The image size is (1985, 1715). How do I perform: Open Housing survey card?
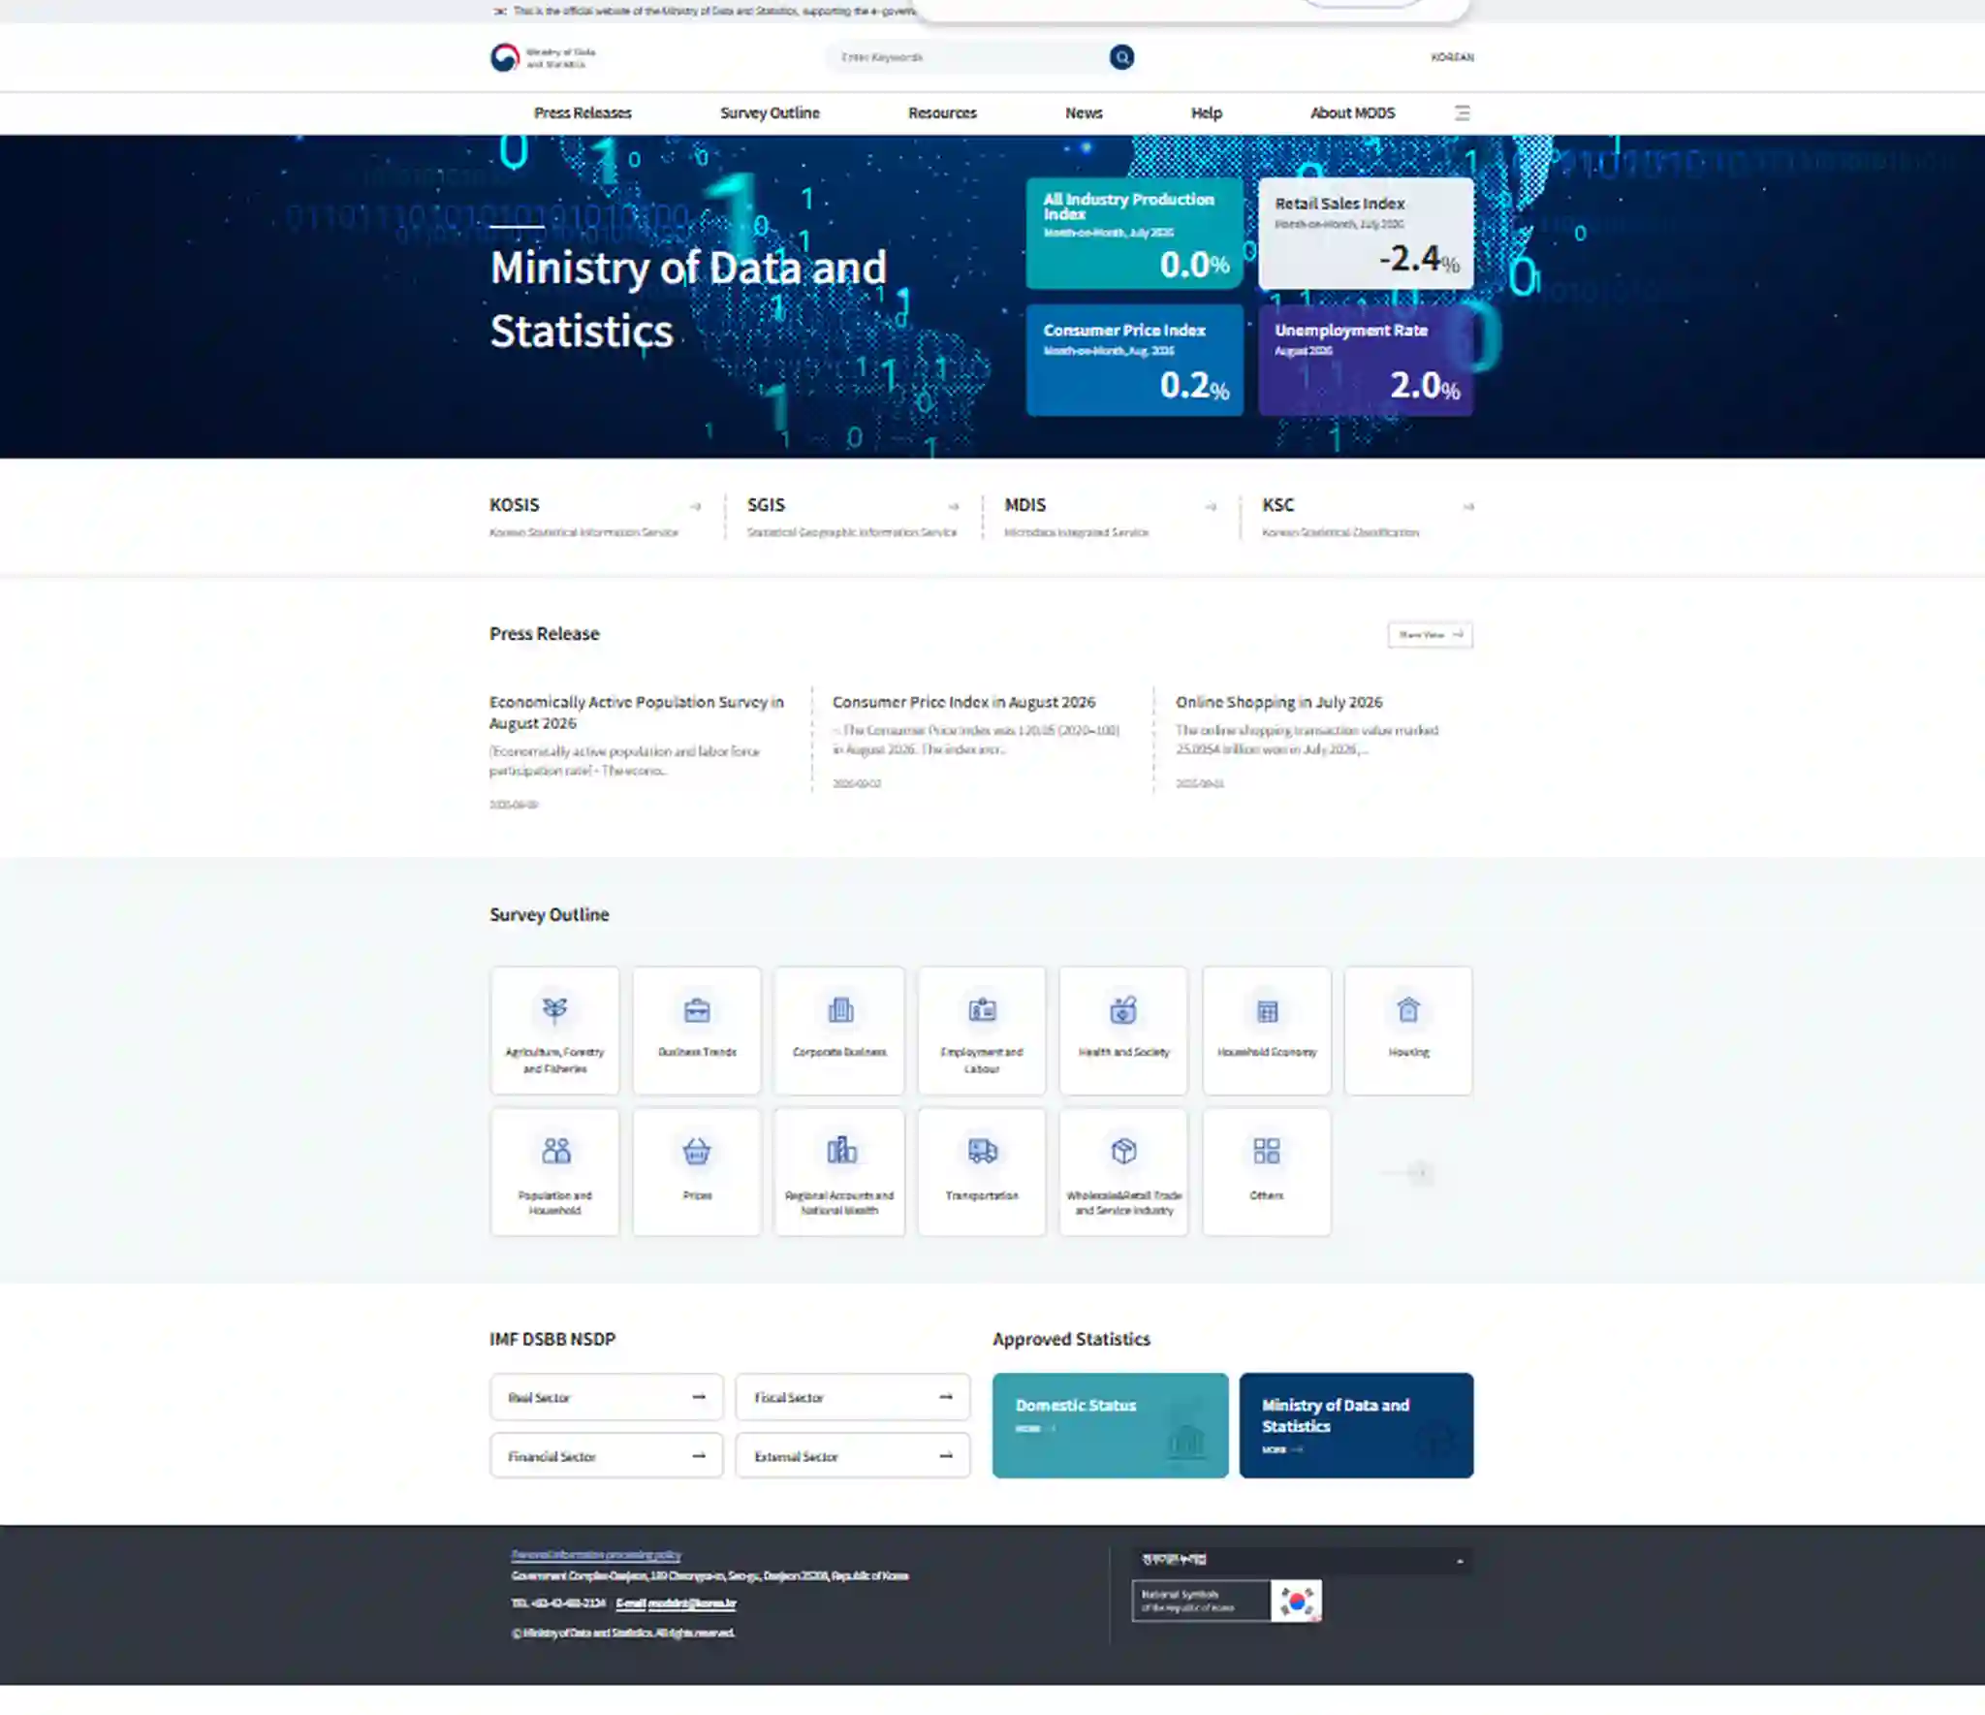(1408, 1030)
